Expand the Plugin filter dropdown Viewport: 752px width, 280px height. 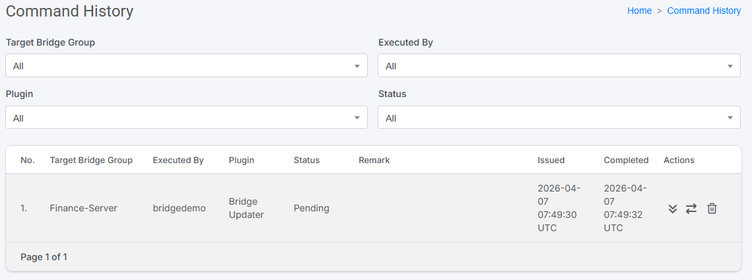coord(186,118)
